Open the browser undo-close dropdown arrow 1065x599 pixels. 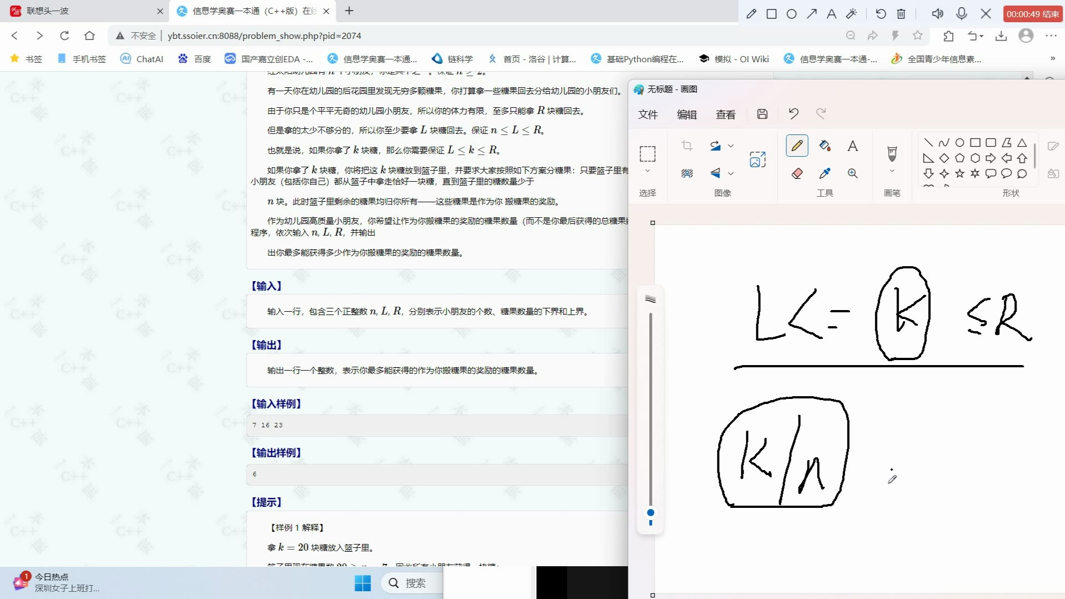tap(982, 36)
